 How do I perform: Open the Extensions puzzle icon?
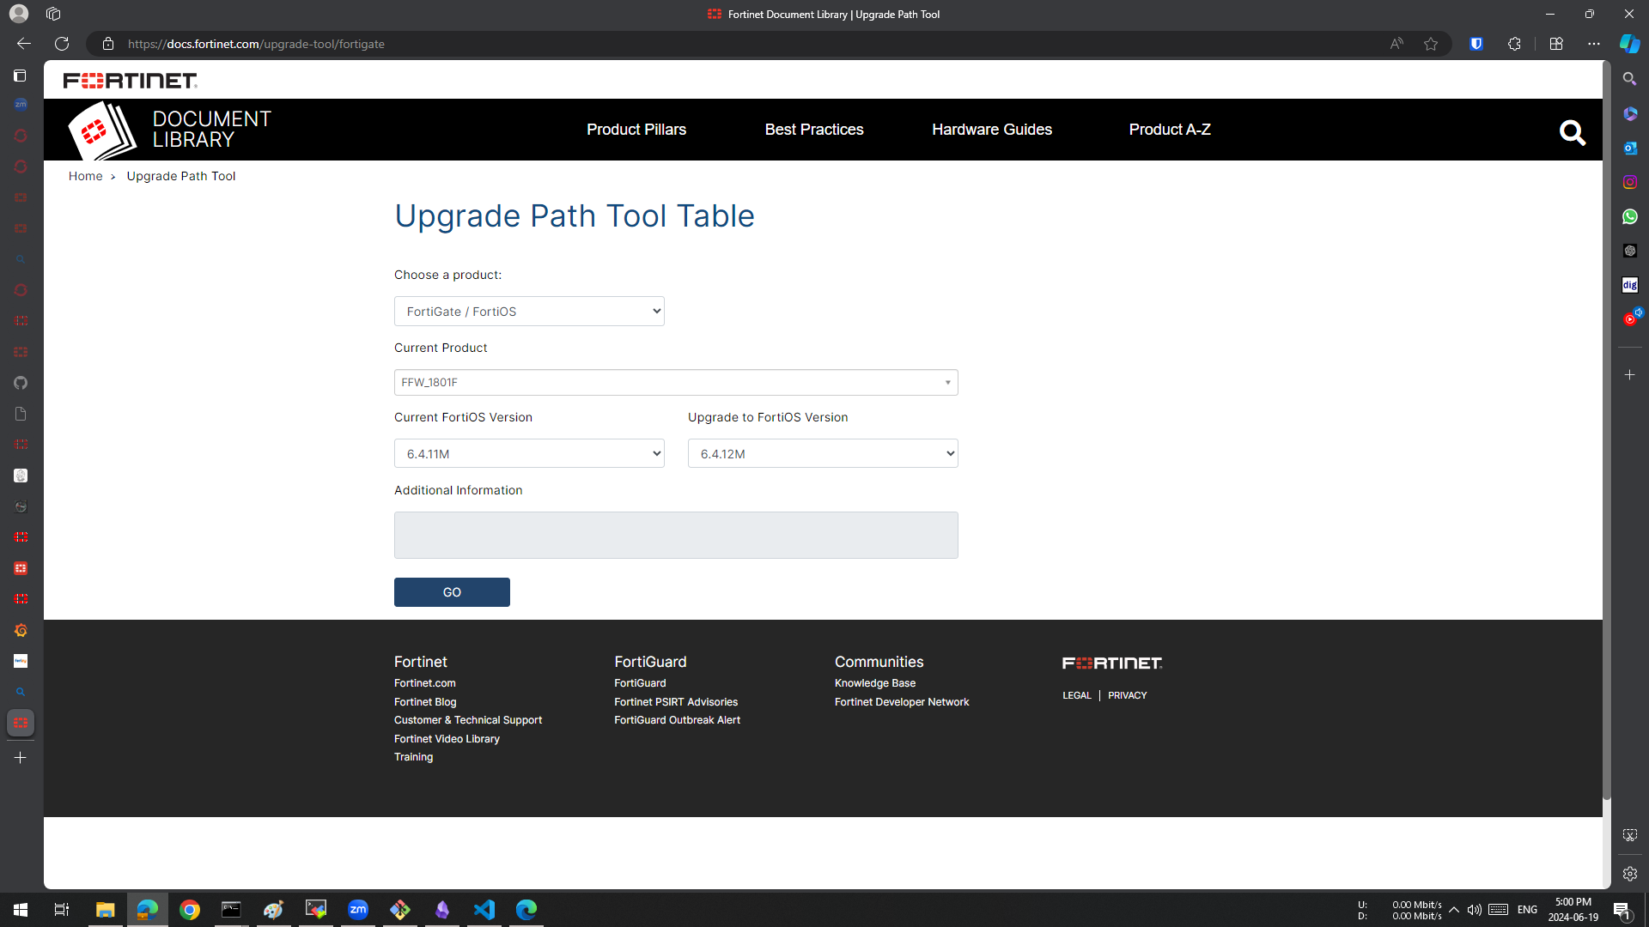coord(1514,44)
